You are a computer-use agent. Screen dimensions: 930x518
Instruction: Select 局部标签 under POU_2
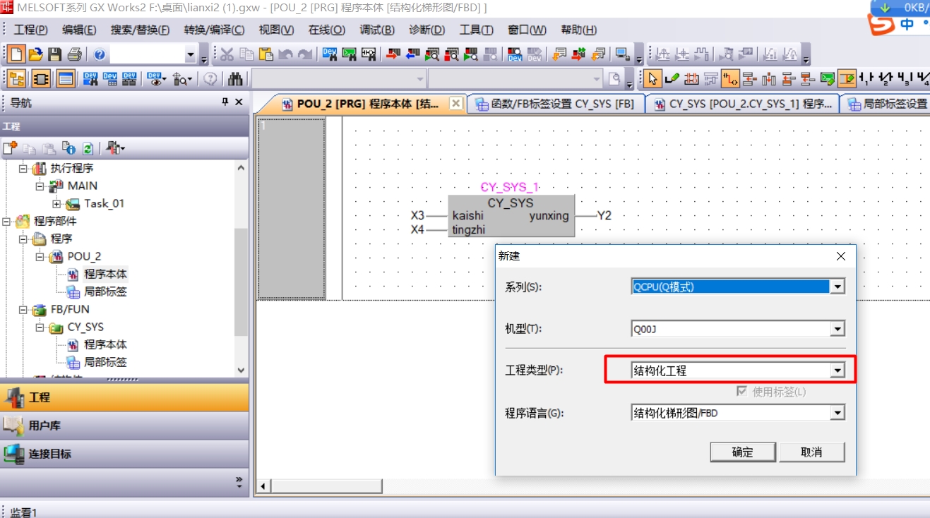[105, 291]
